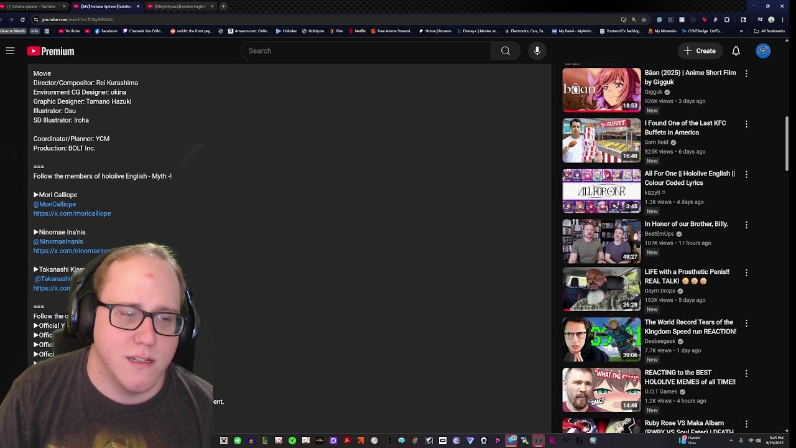Click the Deebeegeek channel name
Viewport: 796px width, 448px height.
660,342
